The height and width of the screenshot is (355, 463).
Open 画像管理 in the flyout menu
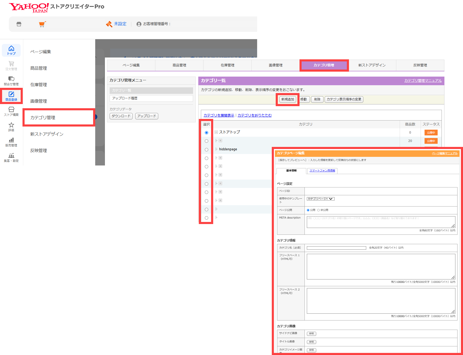(38, 101)
